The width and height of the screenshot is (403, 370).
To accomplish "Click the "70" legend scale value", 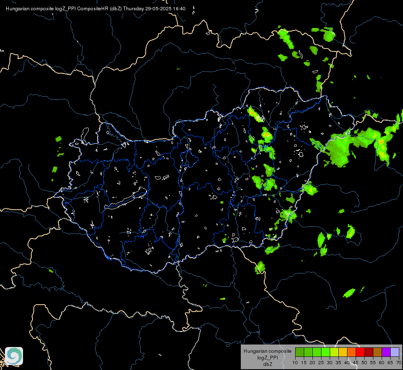I will click(x=399, y=363).
